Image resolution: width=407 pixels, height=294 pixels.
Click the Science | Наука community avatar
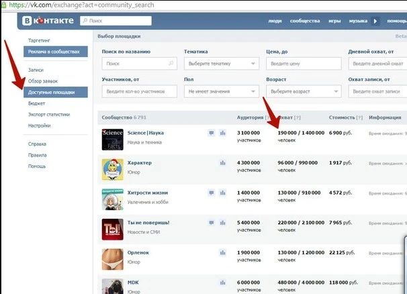coord(112,140)
